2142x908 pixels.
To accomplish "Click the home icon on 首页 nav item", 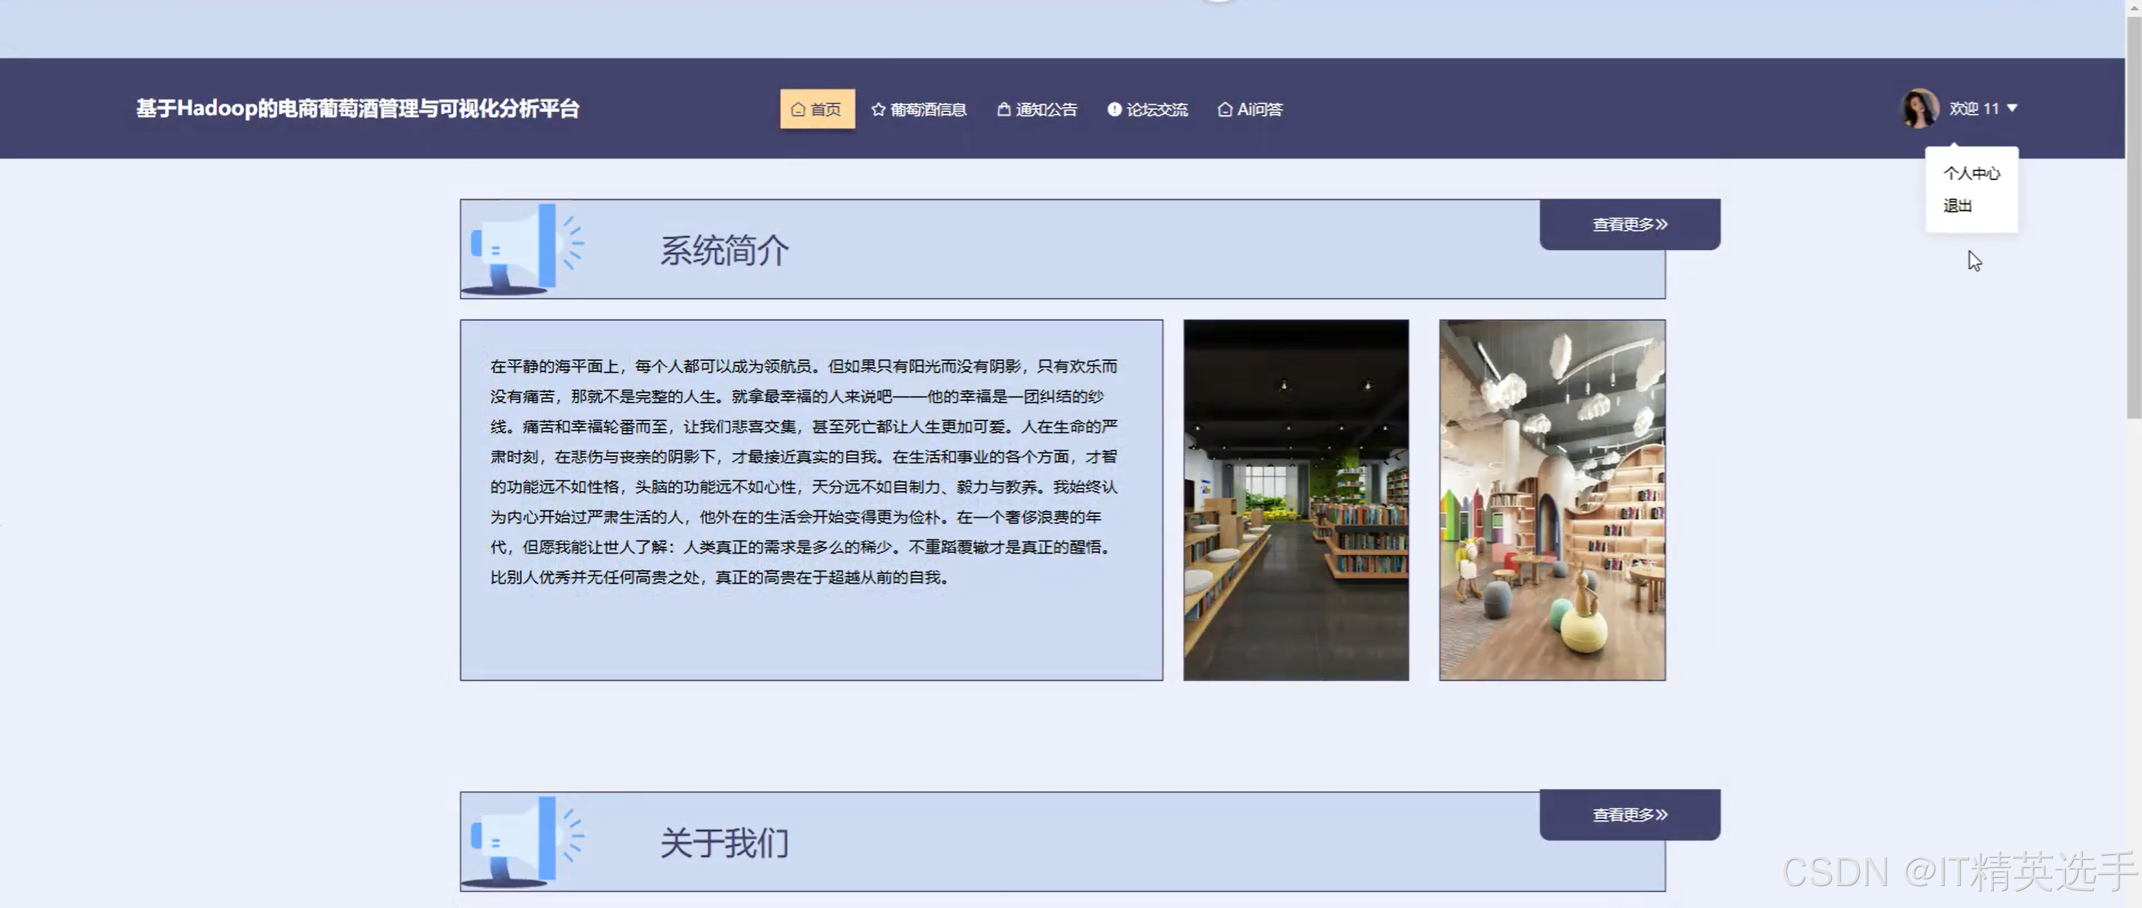I will point(798,108).
